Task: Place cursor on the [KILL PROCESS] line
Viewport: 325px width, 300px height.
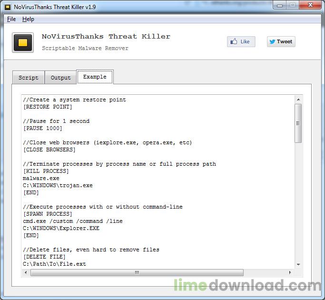Action: point(46,171)
